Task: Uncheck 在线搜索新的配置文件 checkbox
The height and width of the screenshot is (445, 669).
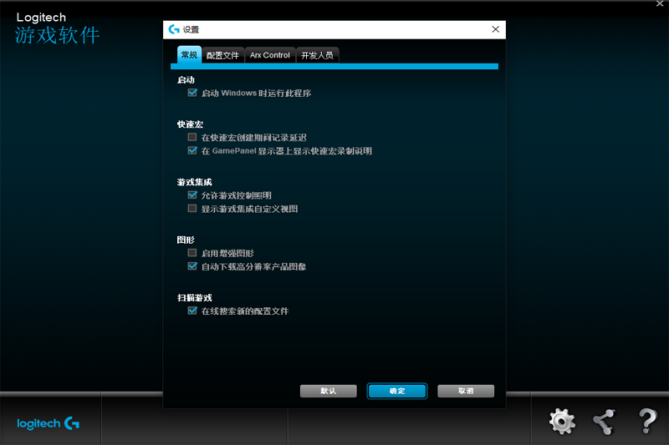Action: click(x=192, y=311)
